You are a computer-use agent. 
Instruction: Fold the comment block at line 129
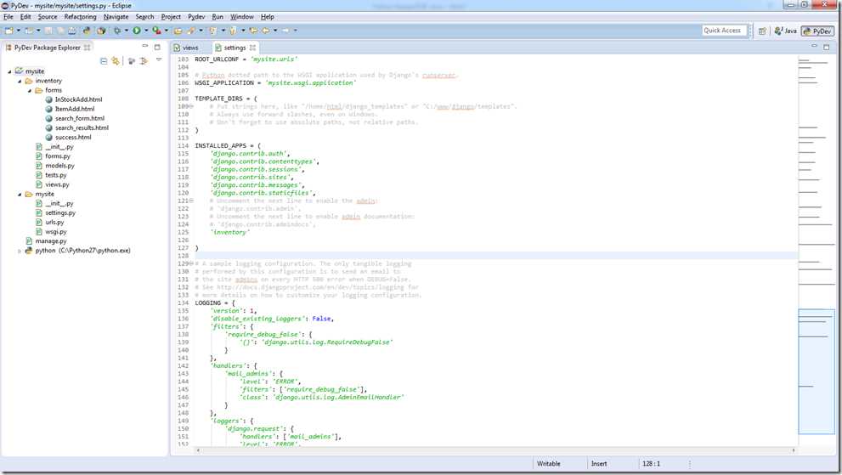192,263
